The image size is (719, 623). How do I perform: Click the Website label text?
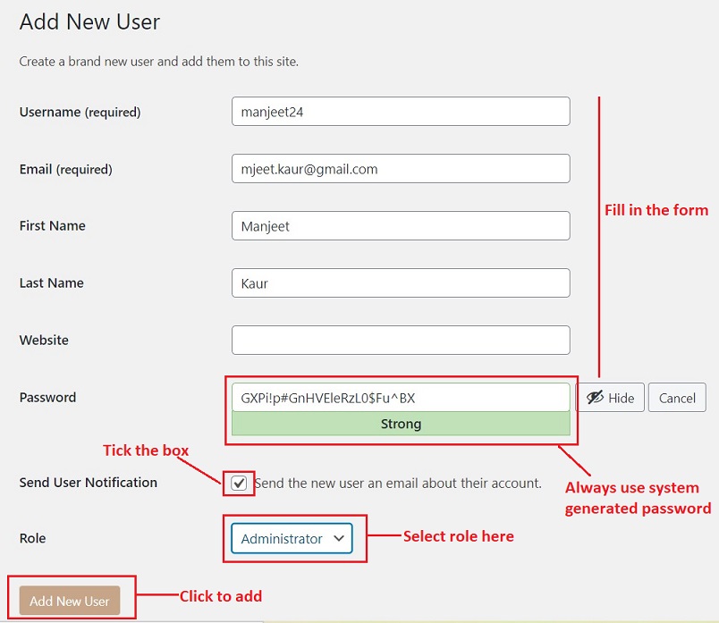click(44, 341)
